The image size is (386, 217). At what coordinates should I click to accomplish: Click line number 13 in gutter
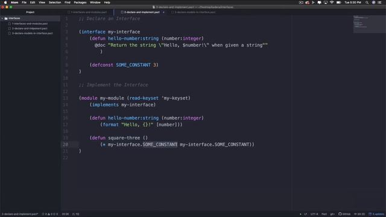(x=65, y=98)
